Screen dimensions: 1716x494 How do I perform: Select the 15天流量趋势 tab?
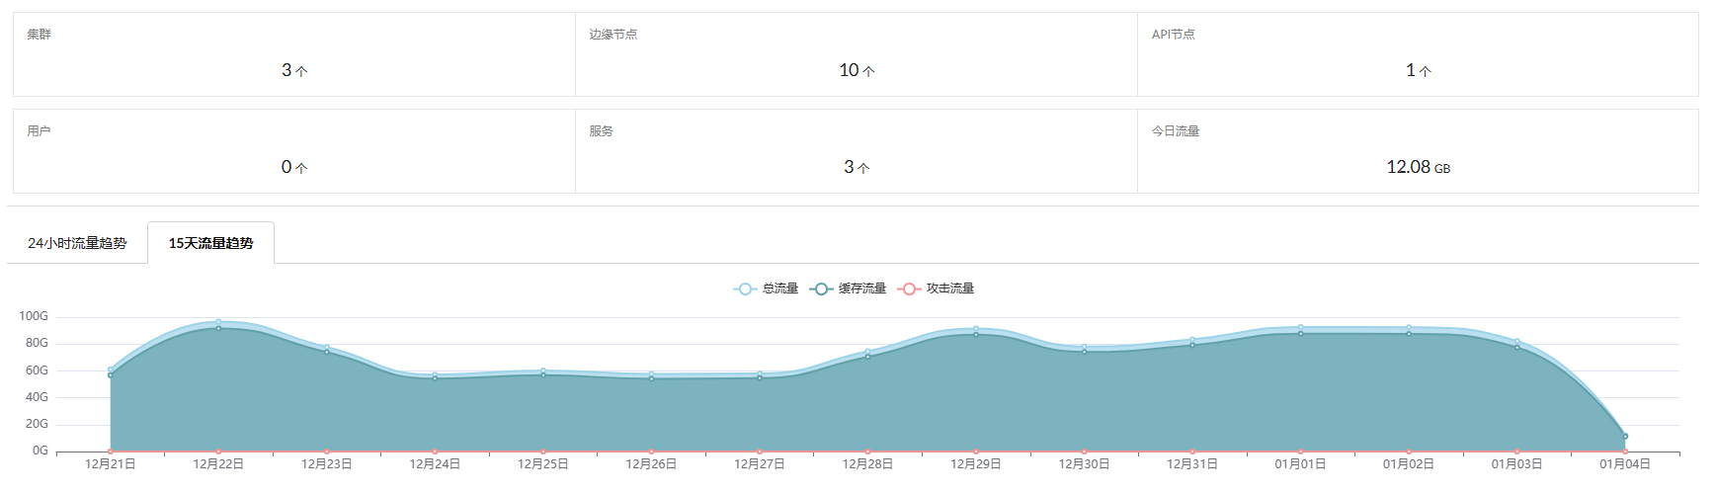210,243
